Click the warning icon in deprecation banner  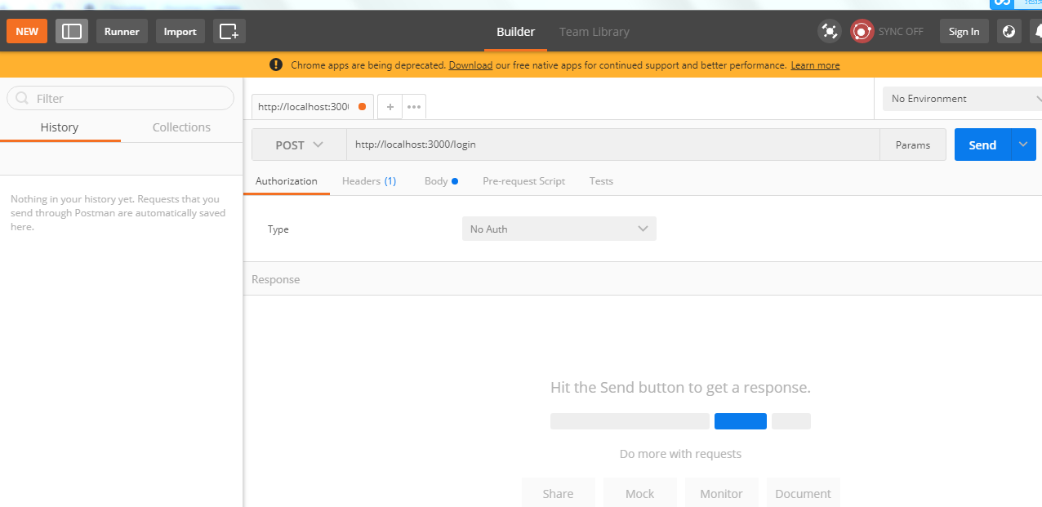[x=276, y=64]
